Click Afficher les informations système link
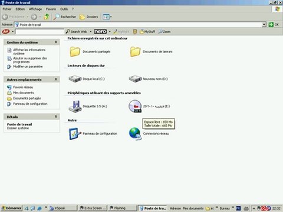 click(x=29, y=52)
